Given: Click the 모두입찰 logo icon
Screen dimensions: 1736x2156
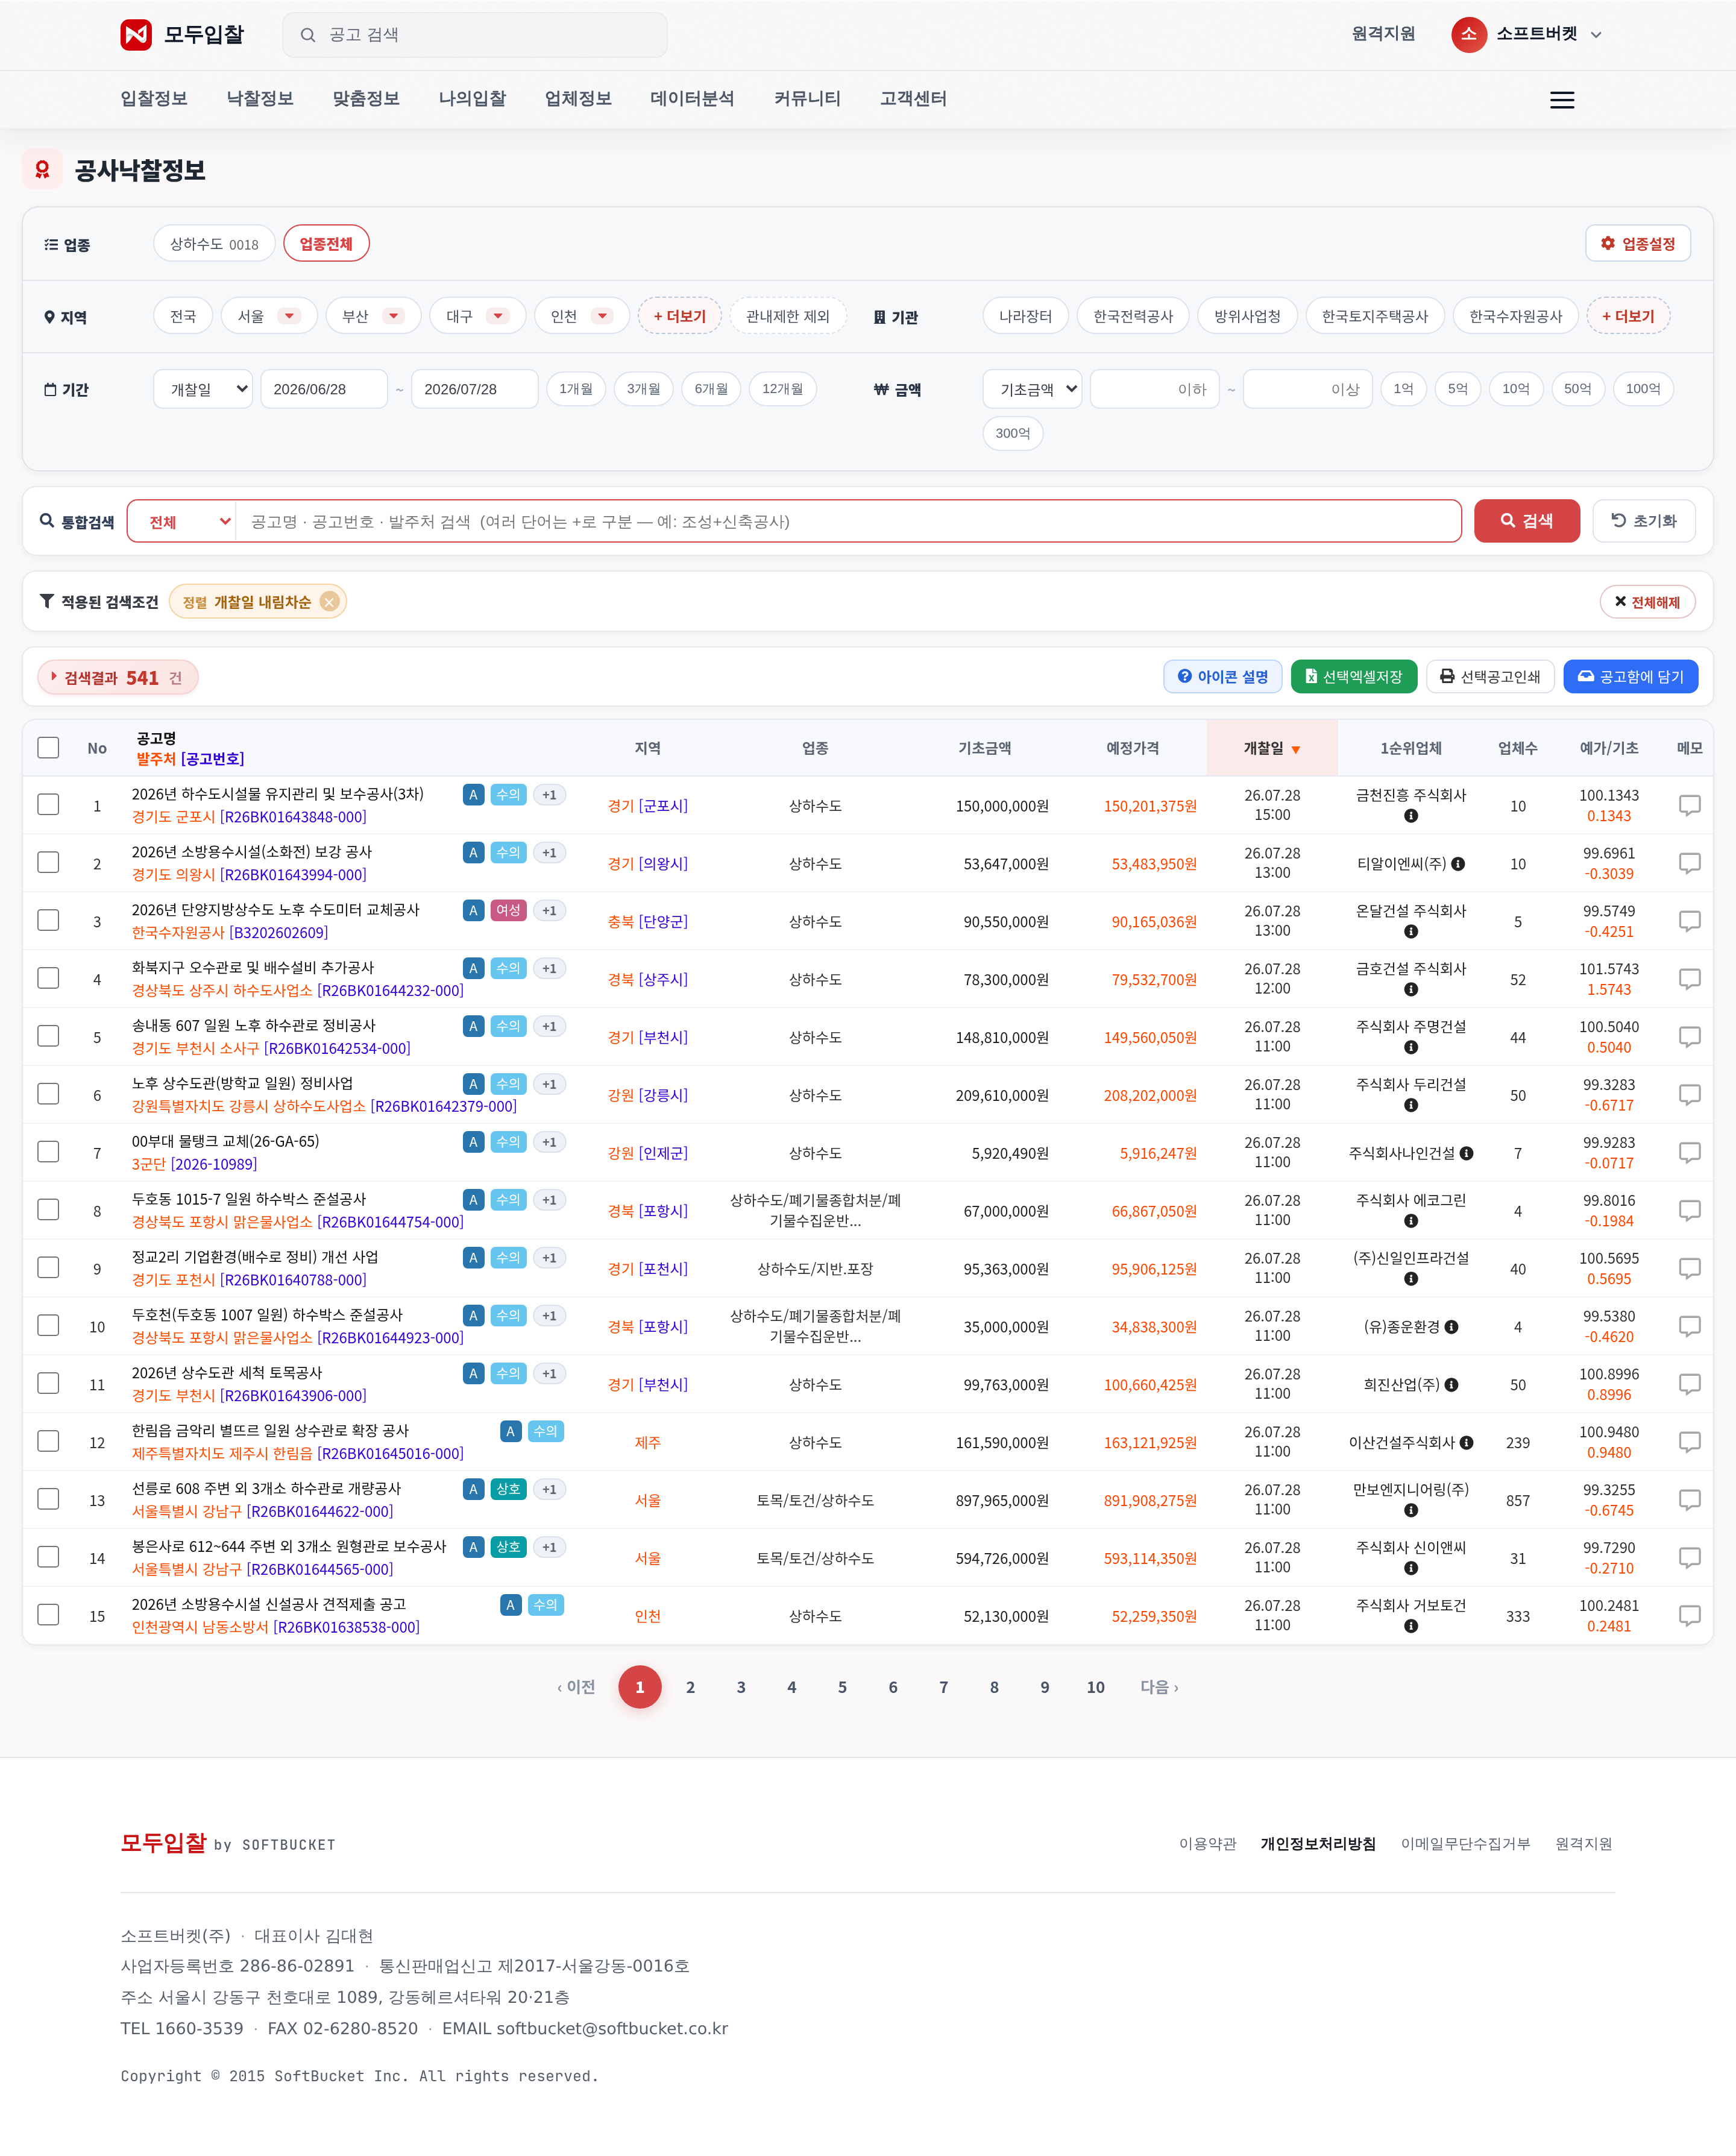Looking at the screenshot, I should pyautogui.click(x=136, y=35).
